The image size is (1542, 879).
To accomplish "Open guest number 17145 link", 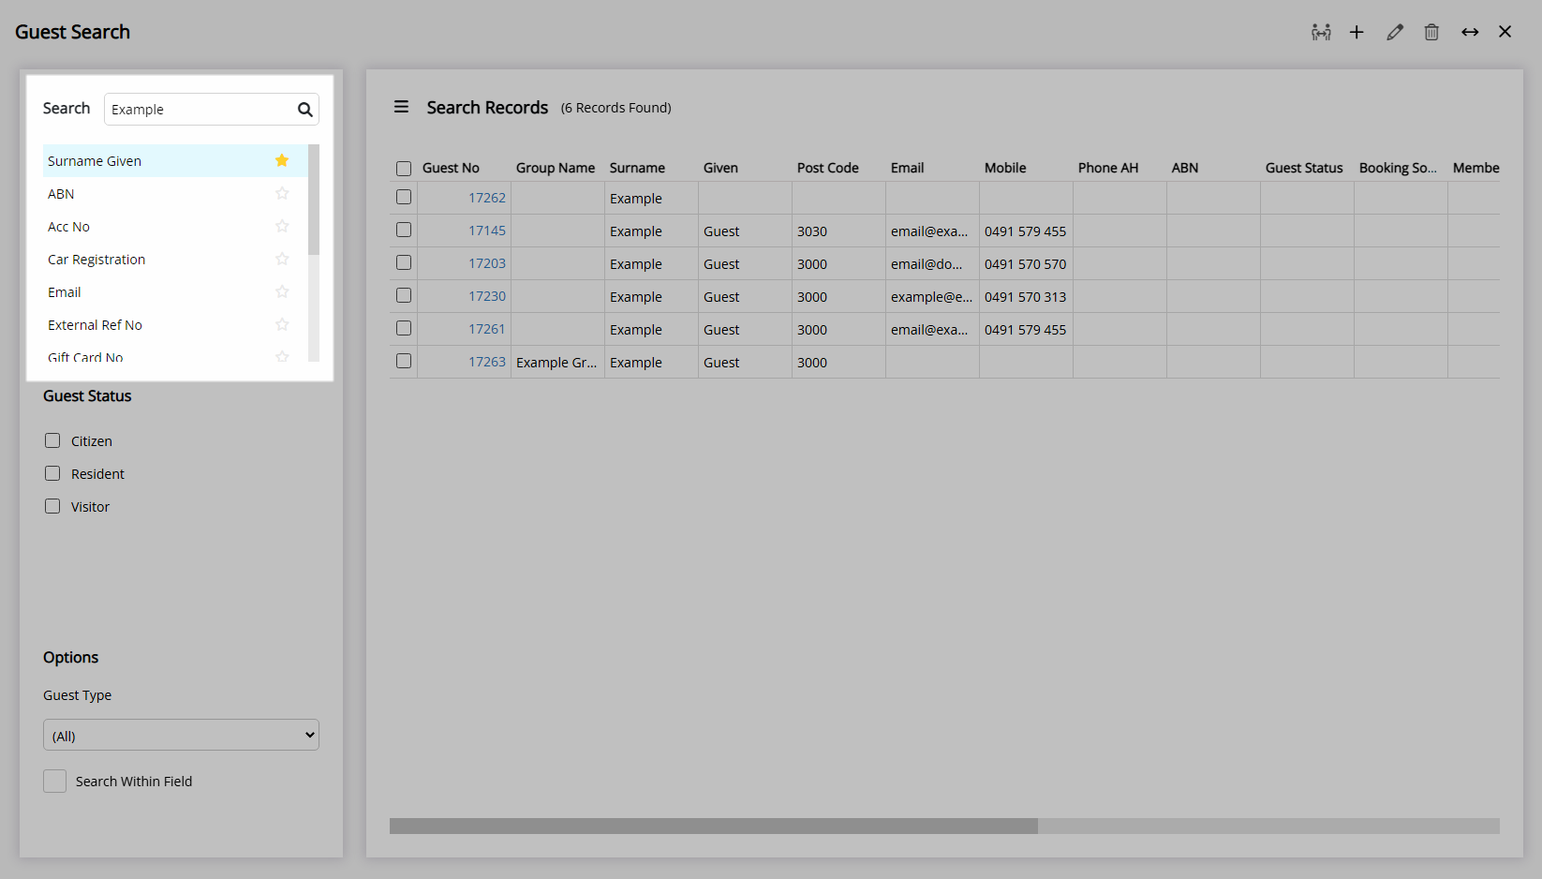I will (x=487, y=231).
